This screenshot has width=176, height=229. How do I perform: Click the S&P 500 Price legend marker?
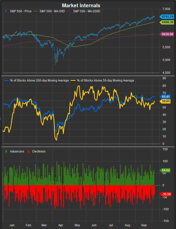(6, 11)
